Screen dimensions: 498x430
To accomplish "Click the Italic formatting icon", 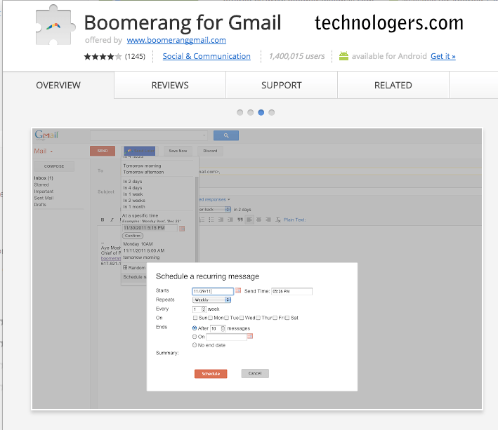I will [x=112, y=220].
